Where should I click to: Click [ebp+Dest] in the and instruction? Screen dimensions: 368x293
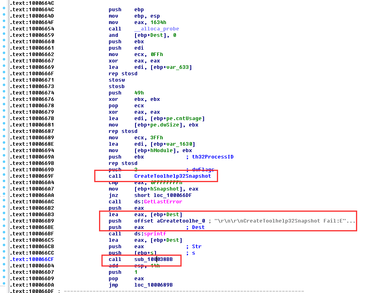click(x=152, y=35)
